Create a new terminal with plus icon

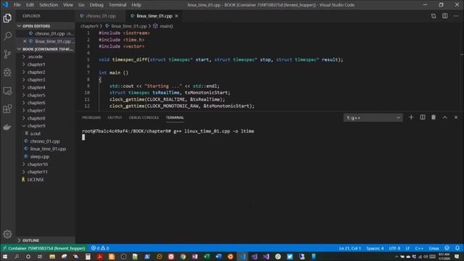(411, 117)
